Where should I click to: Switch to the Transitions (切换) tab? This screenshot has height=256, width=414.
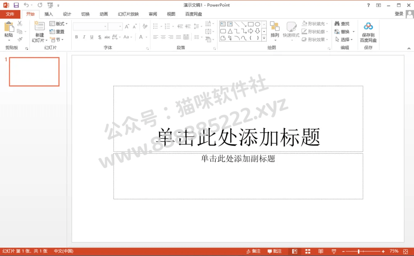[85, 14]
